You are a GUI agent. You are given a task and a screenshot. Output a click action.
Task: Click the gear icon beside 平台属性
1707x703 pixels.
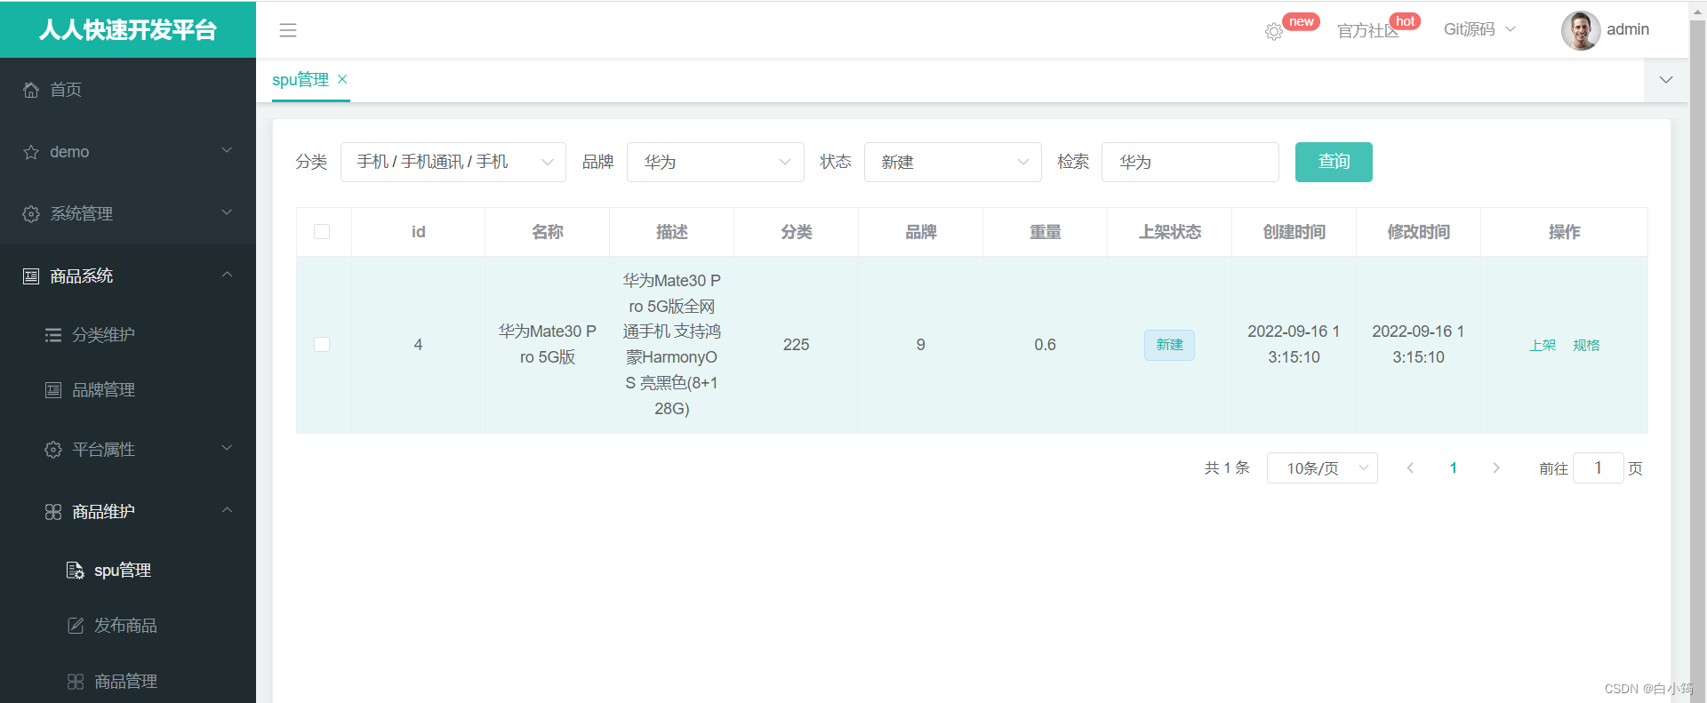(53, 450)
